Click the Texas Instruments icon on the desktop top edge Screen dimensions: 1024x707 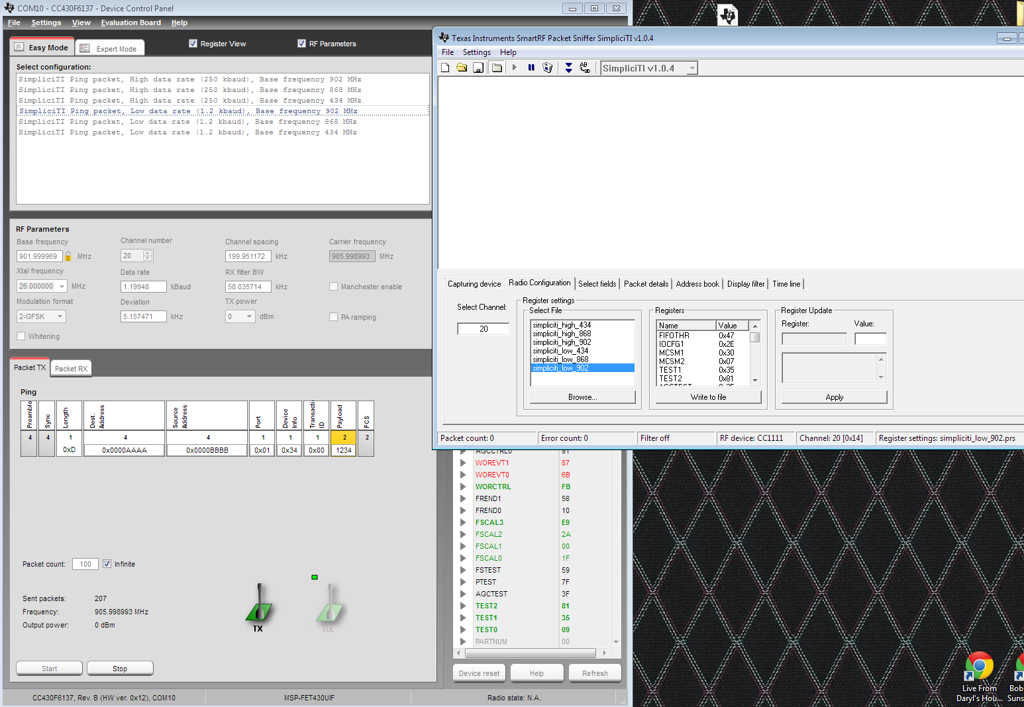pyautogui.click(x=728, y=15)
